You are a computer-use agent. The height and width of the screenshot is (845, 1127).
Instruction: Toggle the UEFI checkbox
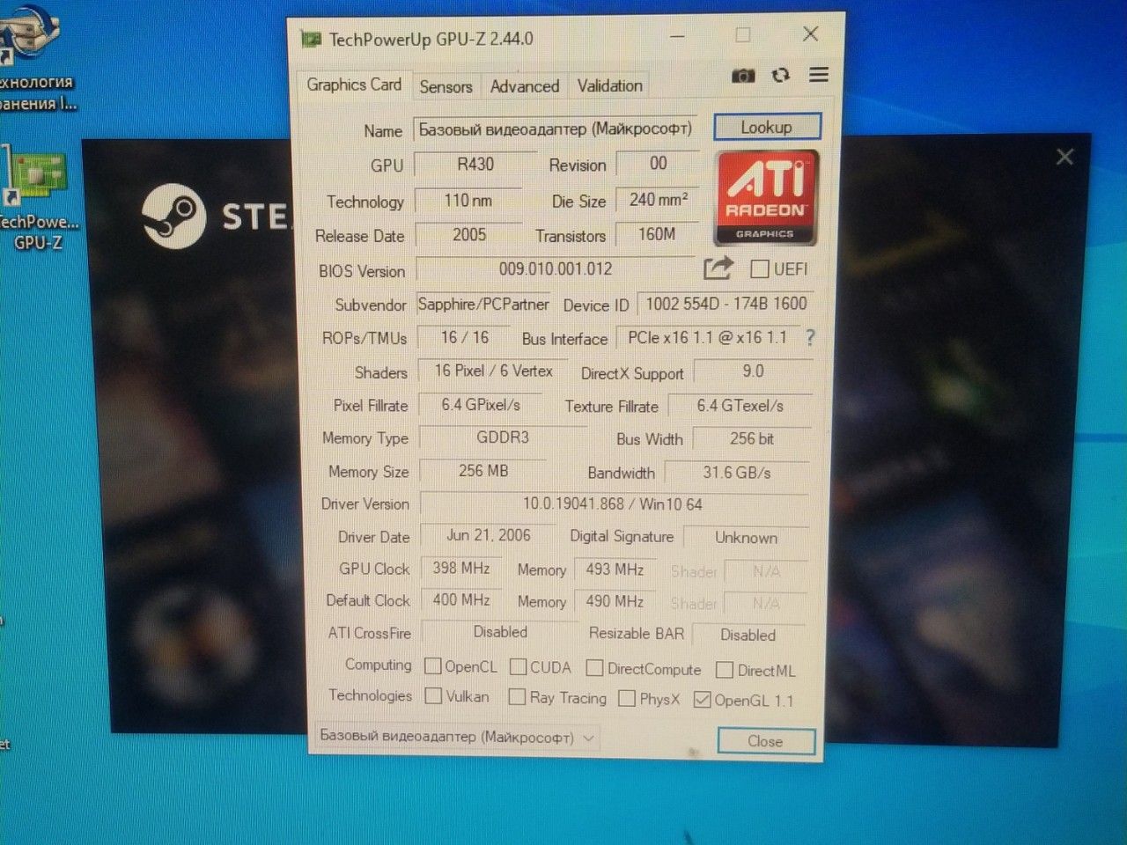[x=760, y=268]
